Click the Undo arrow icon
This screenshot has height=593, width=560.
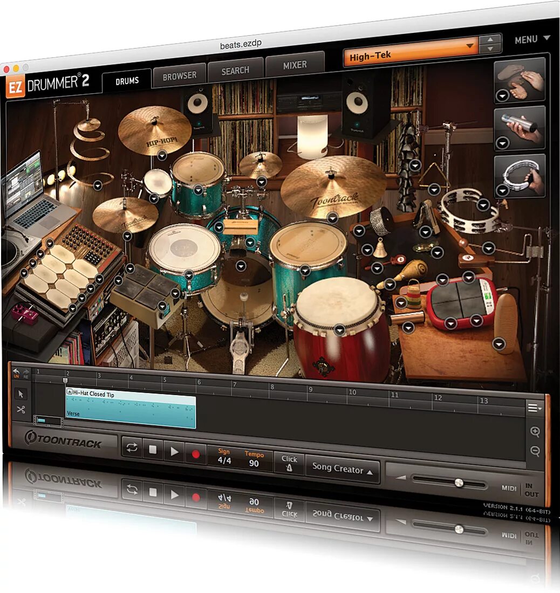click(16, 373)
